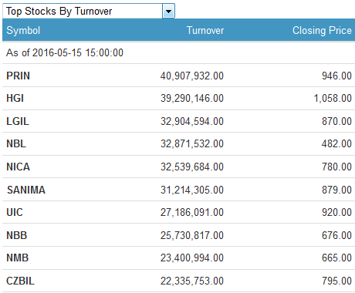This screenshot has height=293, width=355.
Task: Click the Turnover column header
Action: pos(205,30)
